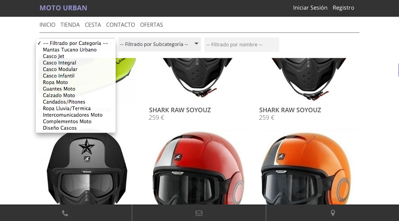399x221 pixels.
Task: Click the Registro link
Action: (343, 7)
